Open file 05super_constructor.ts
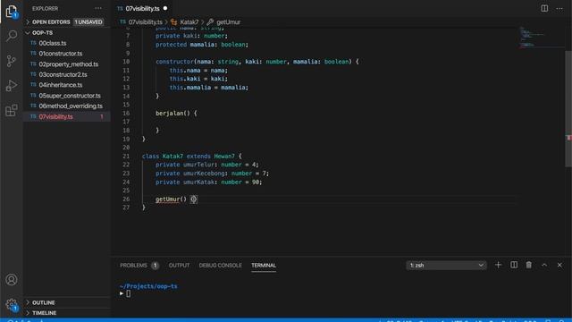Image resolution: width=572 pixels, height=322 pixels. tap(70, 96)
